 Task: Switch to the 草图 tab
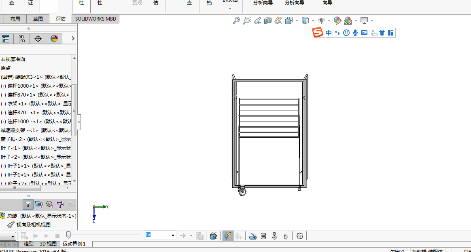coord(38,19)
